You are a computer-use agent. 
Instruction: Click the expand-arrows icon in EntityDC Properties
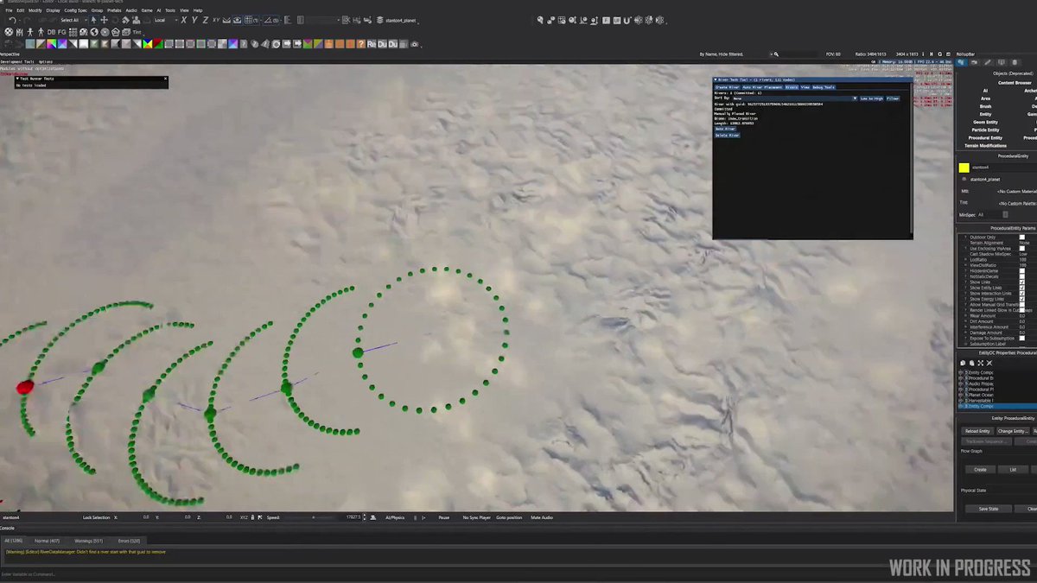click(x=981, y=363)
